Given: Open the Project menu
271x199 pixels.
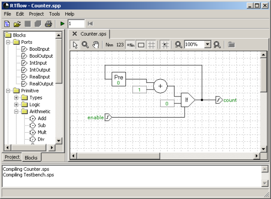Looking at the screenshot, I should pyautogui.click(x=36, y=14).
